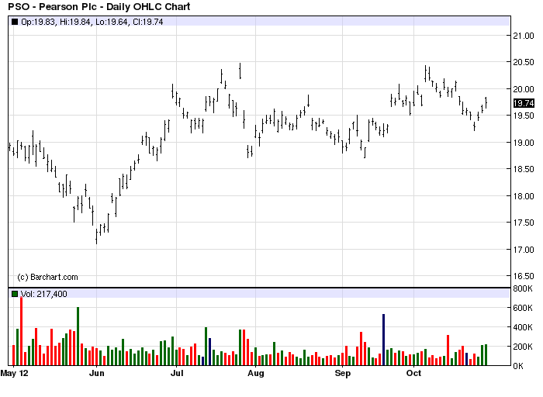Click the 'Oct' date axis label

[413, 374]
